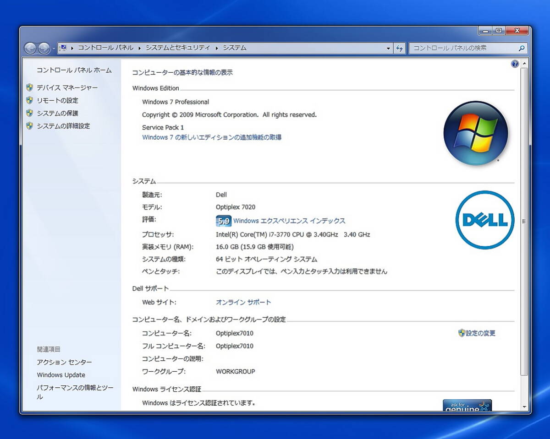550x439 pixels.
Task: Click the shield icon beside 設定の変更
Action: point(462,333)
